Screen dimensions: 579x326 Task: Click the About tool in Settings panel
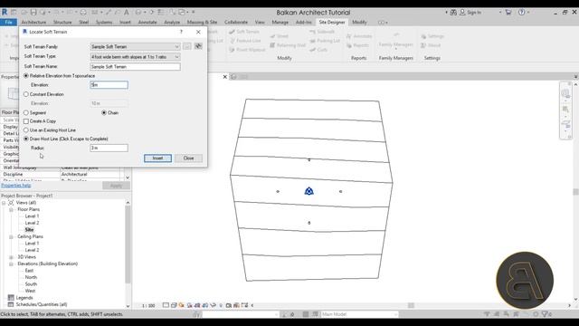pyautogui.click(x=431, y=45)
